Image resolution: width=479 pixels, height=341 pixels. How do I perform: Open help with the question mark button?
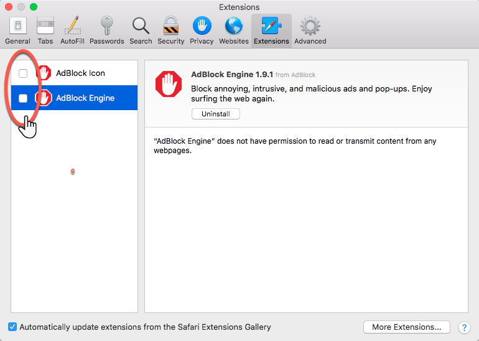464,327
